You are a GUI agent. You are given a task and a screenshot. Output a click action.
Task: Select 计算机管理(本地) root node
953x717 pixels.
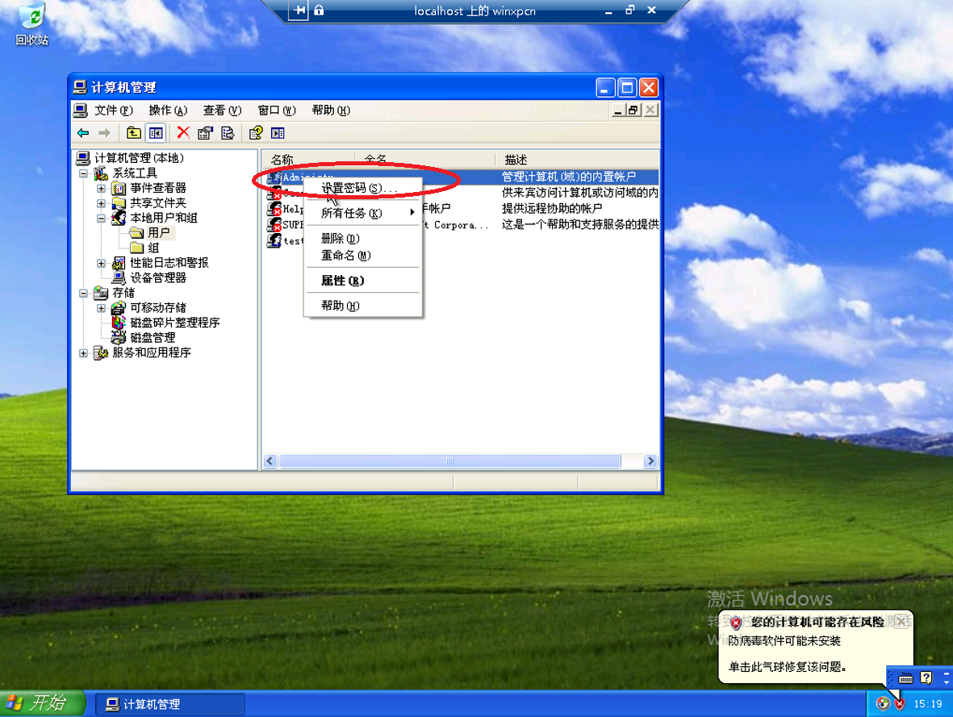click(139, 158)
